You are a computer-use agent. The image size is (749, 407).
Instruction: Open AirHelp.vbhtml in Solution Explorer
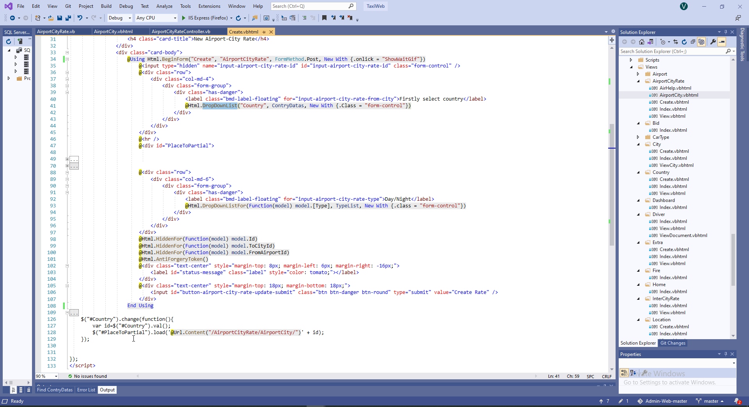675,88
